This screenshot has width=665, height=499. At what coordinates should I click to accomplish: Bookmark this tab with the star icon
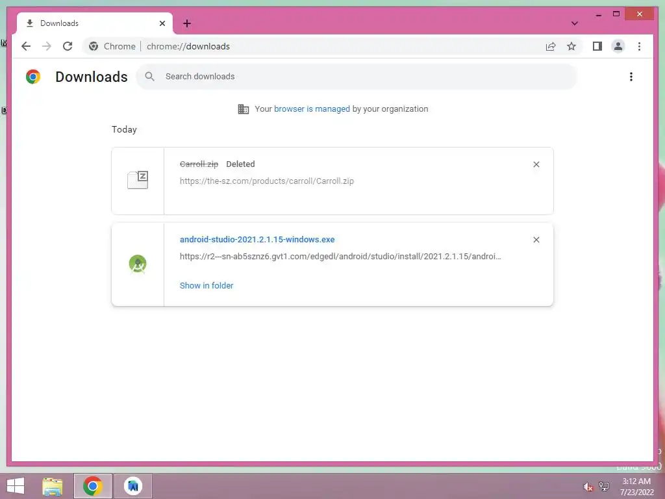coord(571,46)
